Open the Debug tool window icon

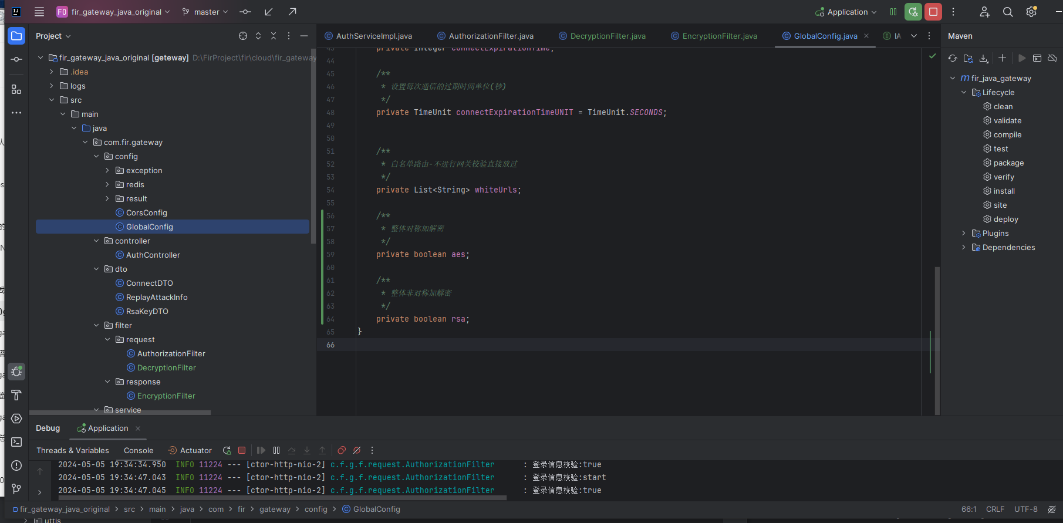(x=16, y=372)
